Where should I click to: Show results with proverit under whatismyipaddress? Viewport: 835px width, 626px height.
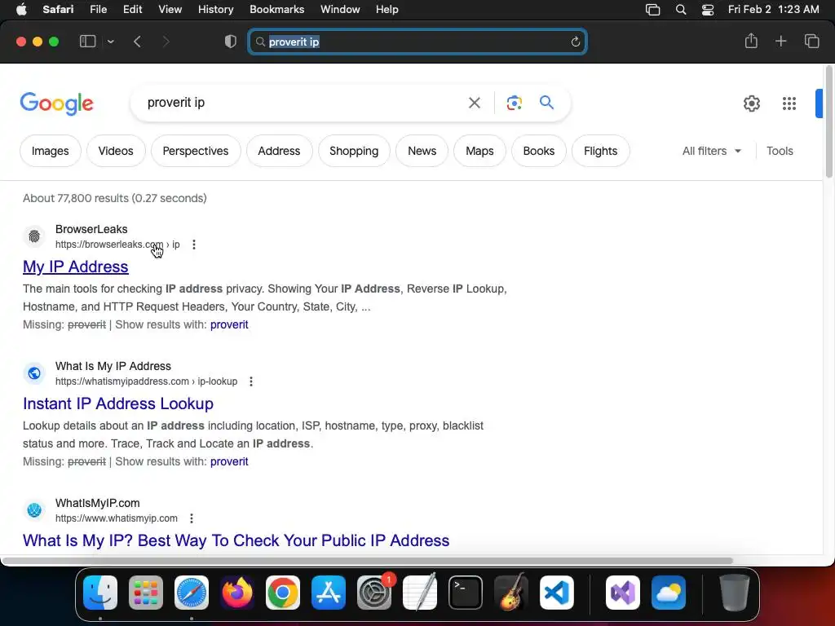pos(229,461)
